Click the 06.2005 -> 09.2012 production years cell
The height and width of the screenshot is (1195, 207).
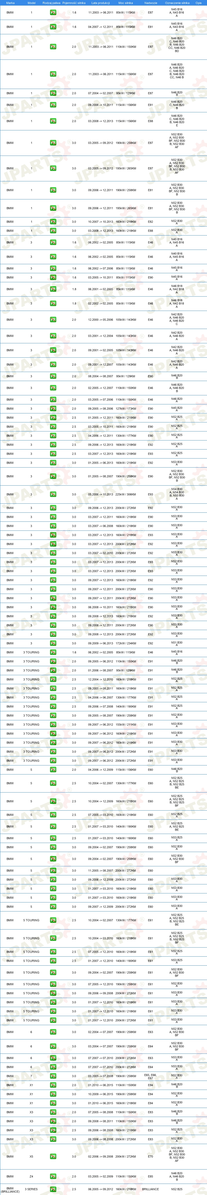[x=100, y=1189]
